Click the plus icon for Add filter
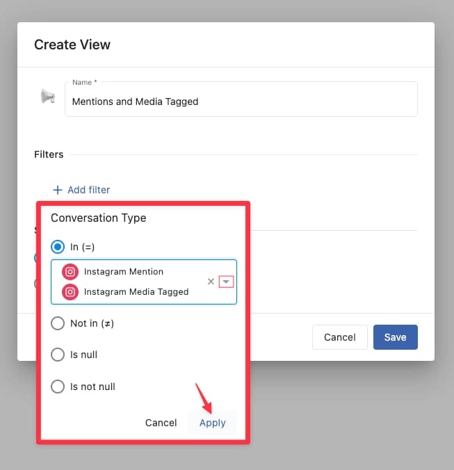Viewport: 454px width, 470px height. tap(58, 190)
